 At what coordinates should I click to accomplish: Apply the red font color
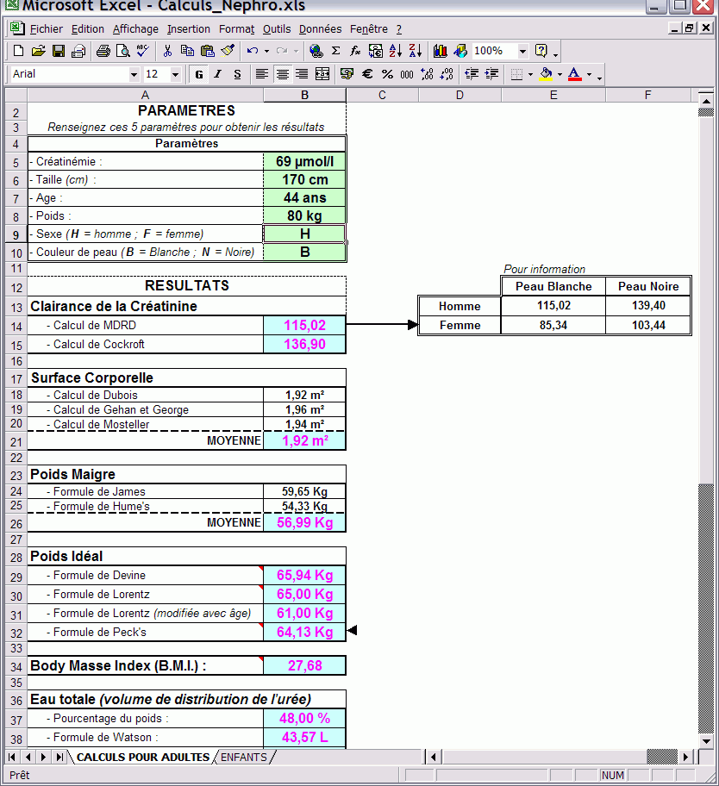click(575, 74)
